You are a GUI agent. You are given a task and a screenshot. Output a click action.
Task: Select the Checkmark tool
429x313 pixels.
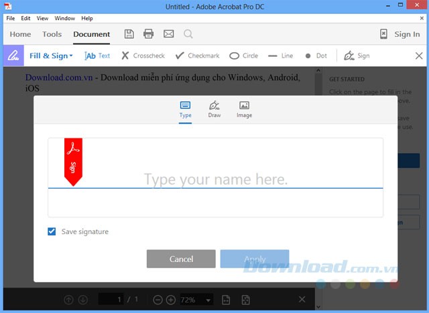[197, 56]
